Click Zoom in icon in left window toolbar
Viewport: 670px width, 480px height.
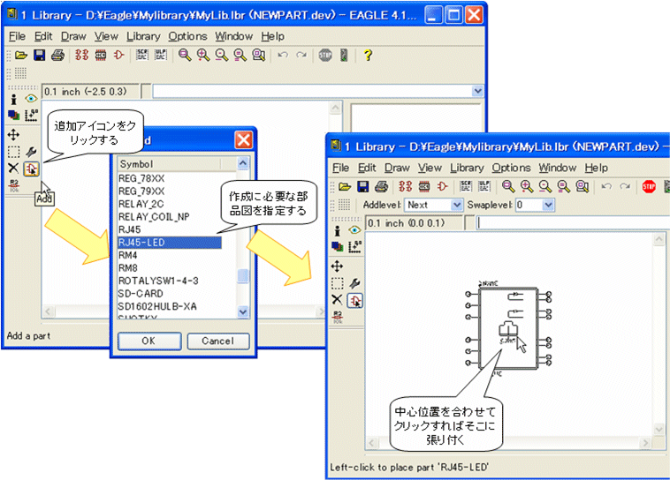click(203, 55)
